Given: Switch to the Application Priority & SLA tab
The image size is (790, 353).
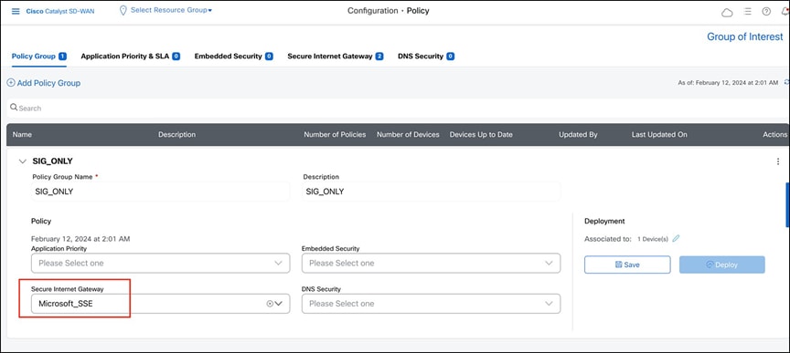Looking at the screenshot, I should click(x=131, y=57).
